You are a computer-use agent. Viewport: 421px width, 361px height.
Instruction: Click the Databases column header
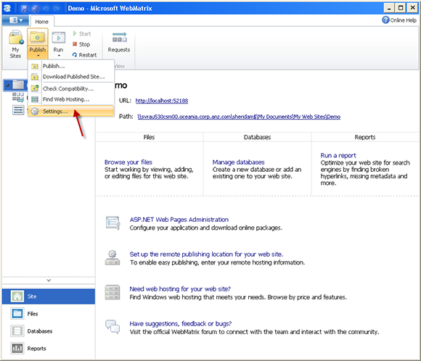[x=257, y=137]
